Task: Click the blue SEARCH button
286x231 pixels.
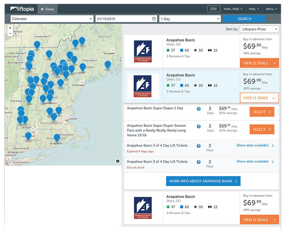Action: (244, 19)
